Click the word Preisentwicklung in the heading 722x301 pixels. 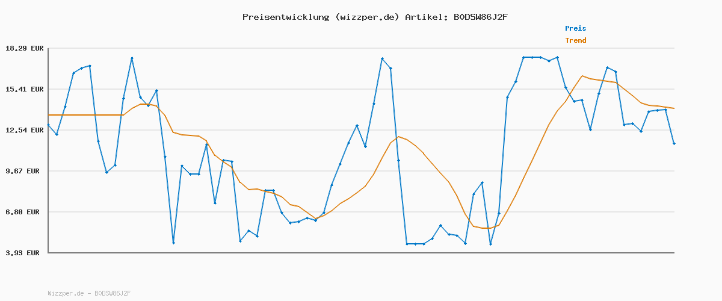pyautogui.click(x=285, y=17)
